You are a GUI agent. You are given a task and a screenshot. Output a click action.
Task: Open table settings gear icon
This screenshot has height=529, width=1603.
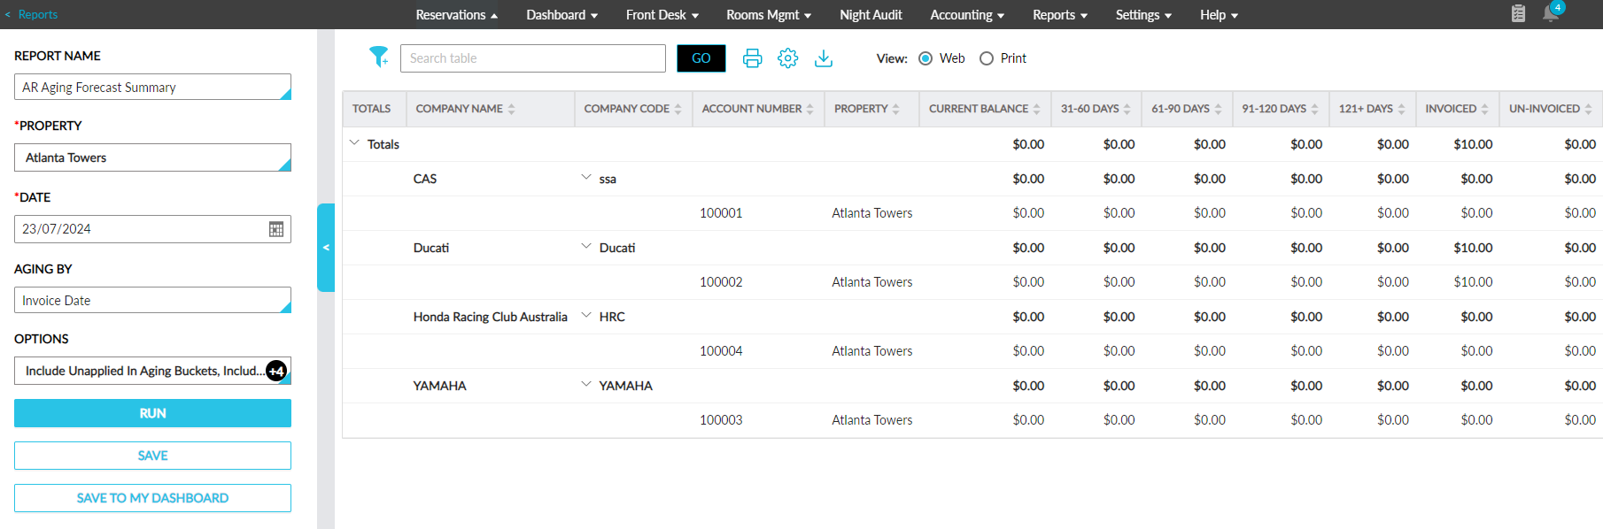click(x=788, y=58)
